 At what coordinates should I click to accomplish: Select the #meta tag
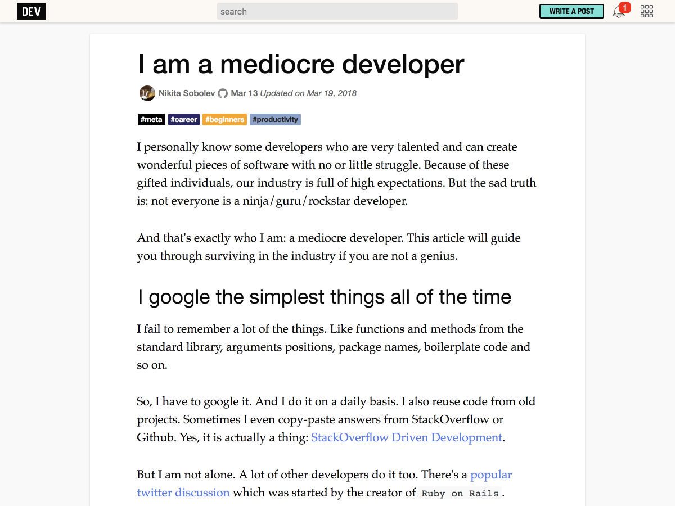coord(151,119)
